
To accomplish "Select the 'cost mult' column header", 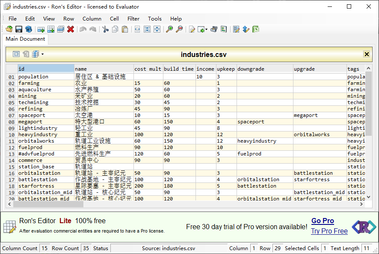I will point(148,69).
